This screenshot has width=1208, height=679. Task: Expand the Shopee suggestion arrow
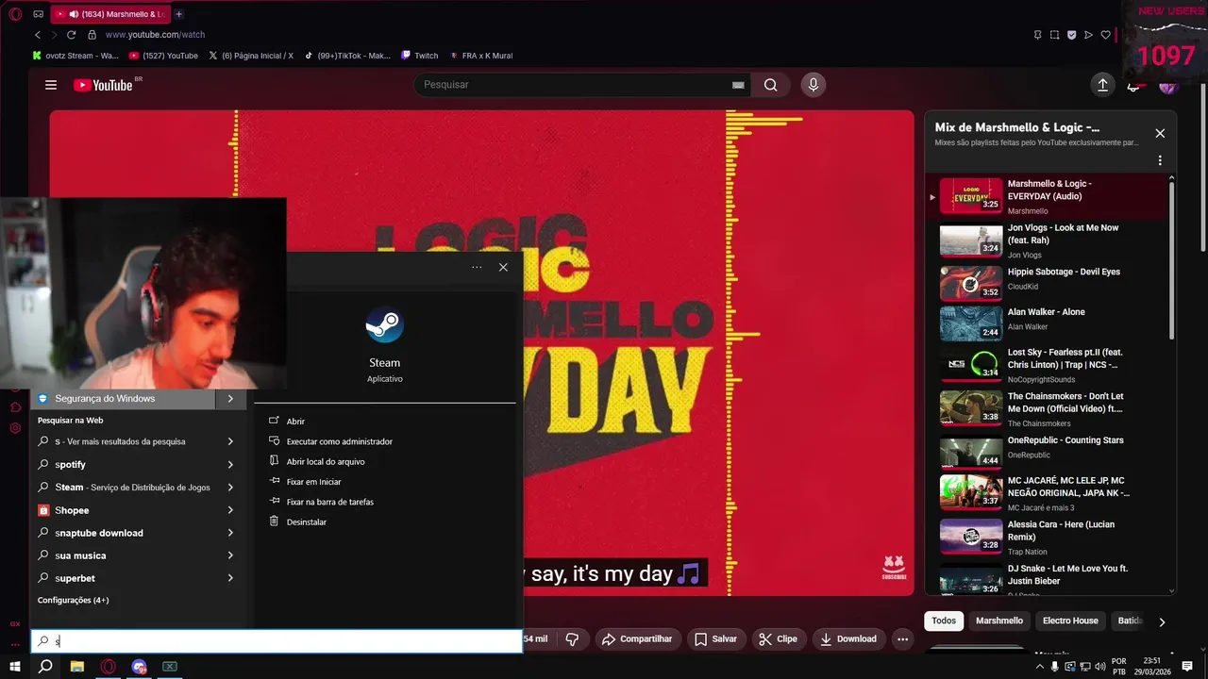[230, 510]
